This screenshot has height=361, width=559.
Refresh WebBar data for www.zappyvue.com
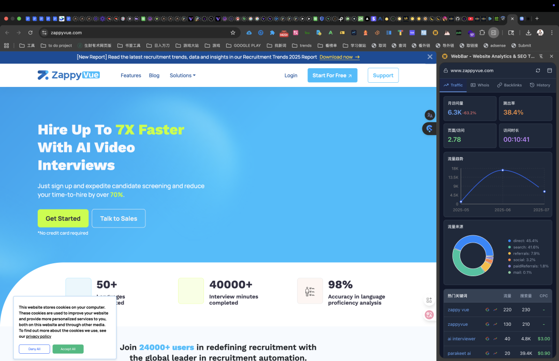pyautogui.click(x=538, y=70)
